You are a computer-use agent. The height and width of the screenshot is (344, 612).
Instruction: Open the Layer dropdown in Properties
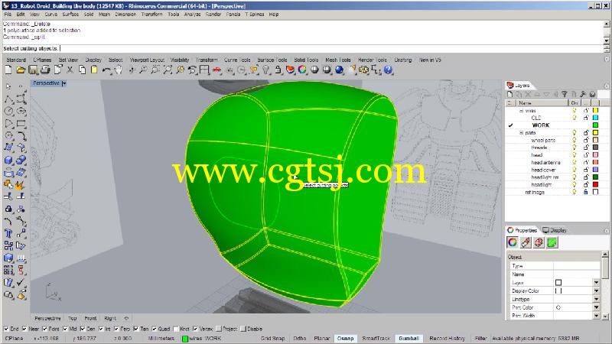[596, 282]
